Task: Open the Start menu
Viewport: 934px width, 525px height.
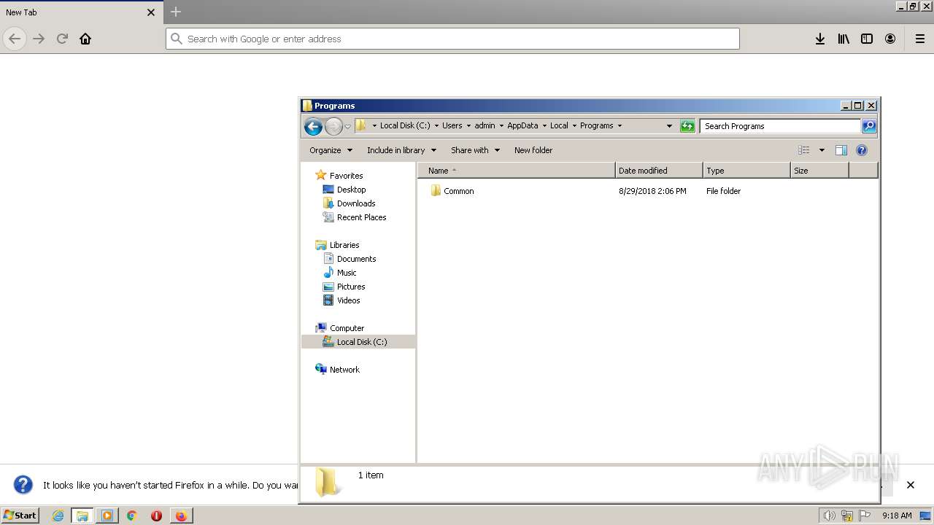Action: [x=20, y=516]
